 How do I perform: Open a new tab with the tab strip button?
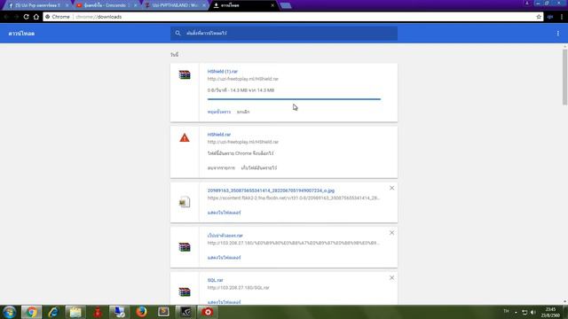coord(286,5)
